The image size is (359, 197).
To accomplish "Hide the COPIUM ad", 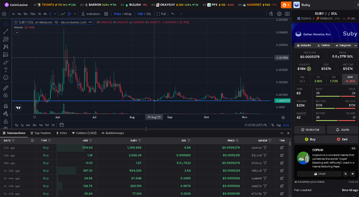I will coord(353,182).
